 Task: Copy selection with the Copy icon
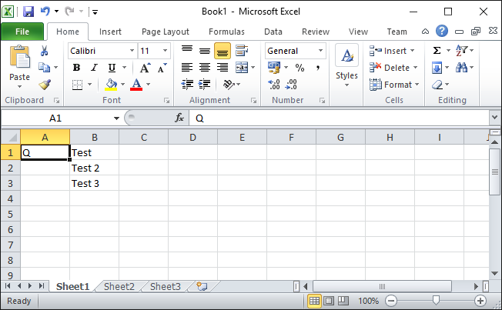click(x=44, y=68)
